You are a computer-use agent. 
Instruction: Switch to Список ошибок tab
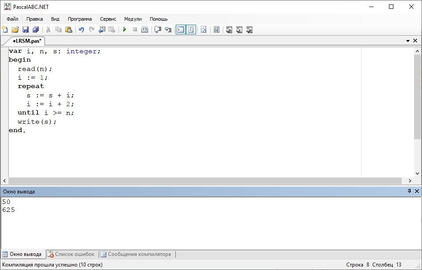pyautogui.click(x=71, y=254)
